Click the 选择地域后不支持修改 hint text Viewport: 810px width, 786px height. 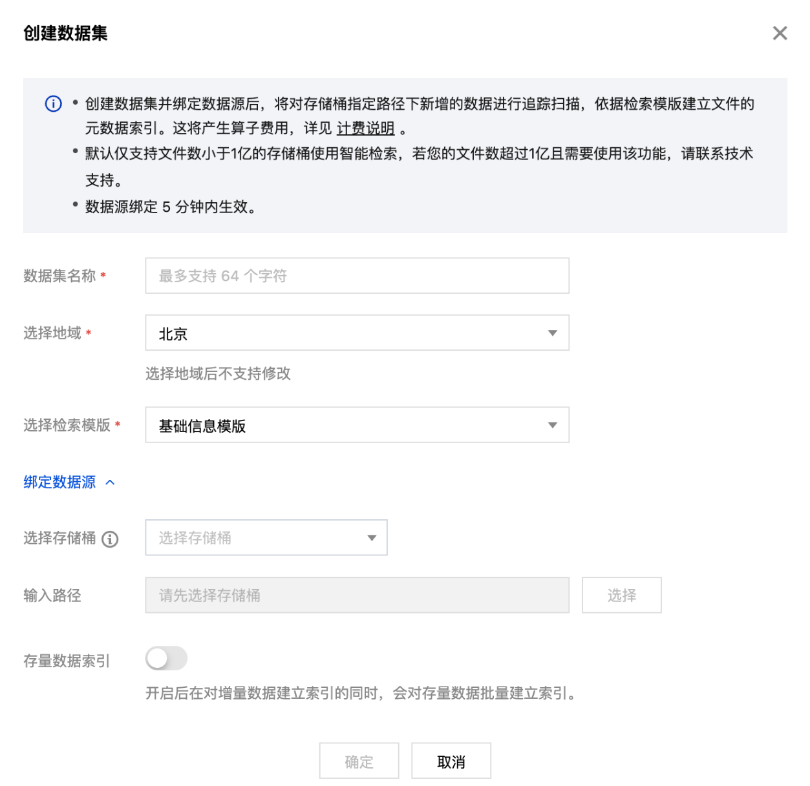[x=218, y=373]
